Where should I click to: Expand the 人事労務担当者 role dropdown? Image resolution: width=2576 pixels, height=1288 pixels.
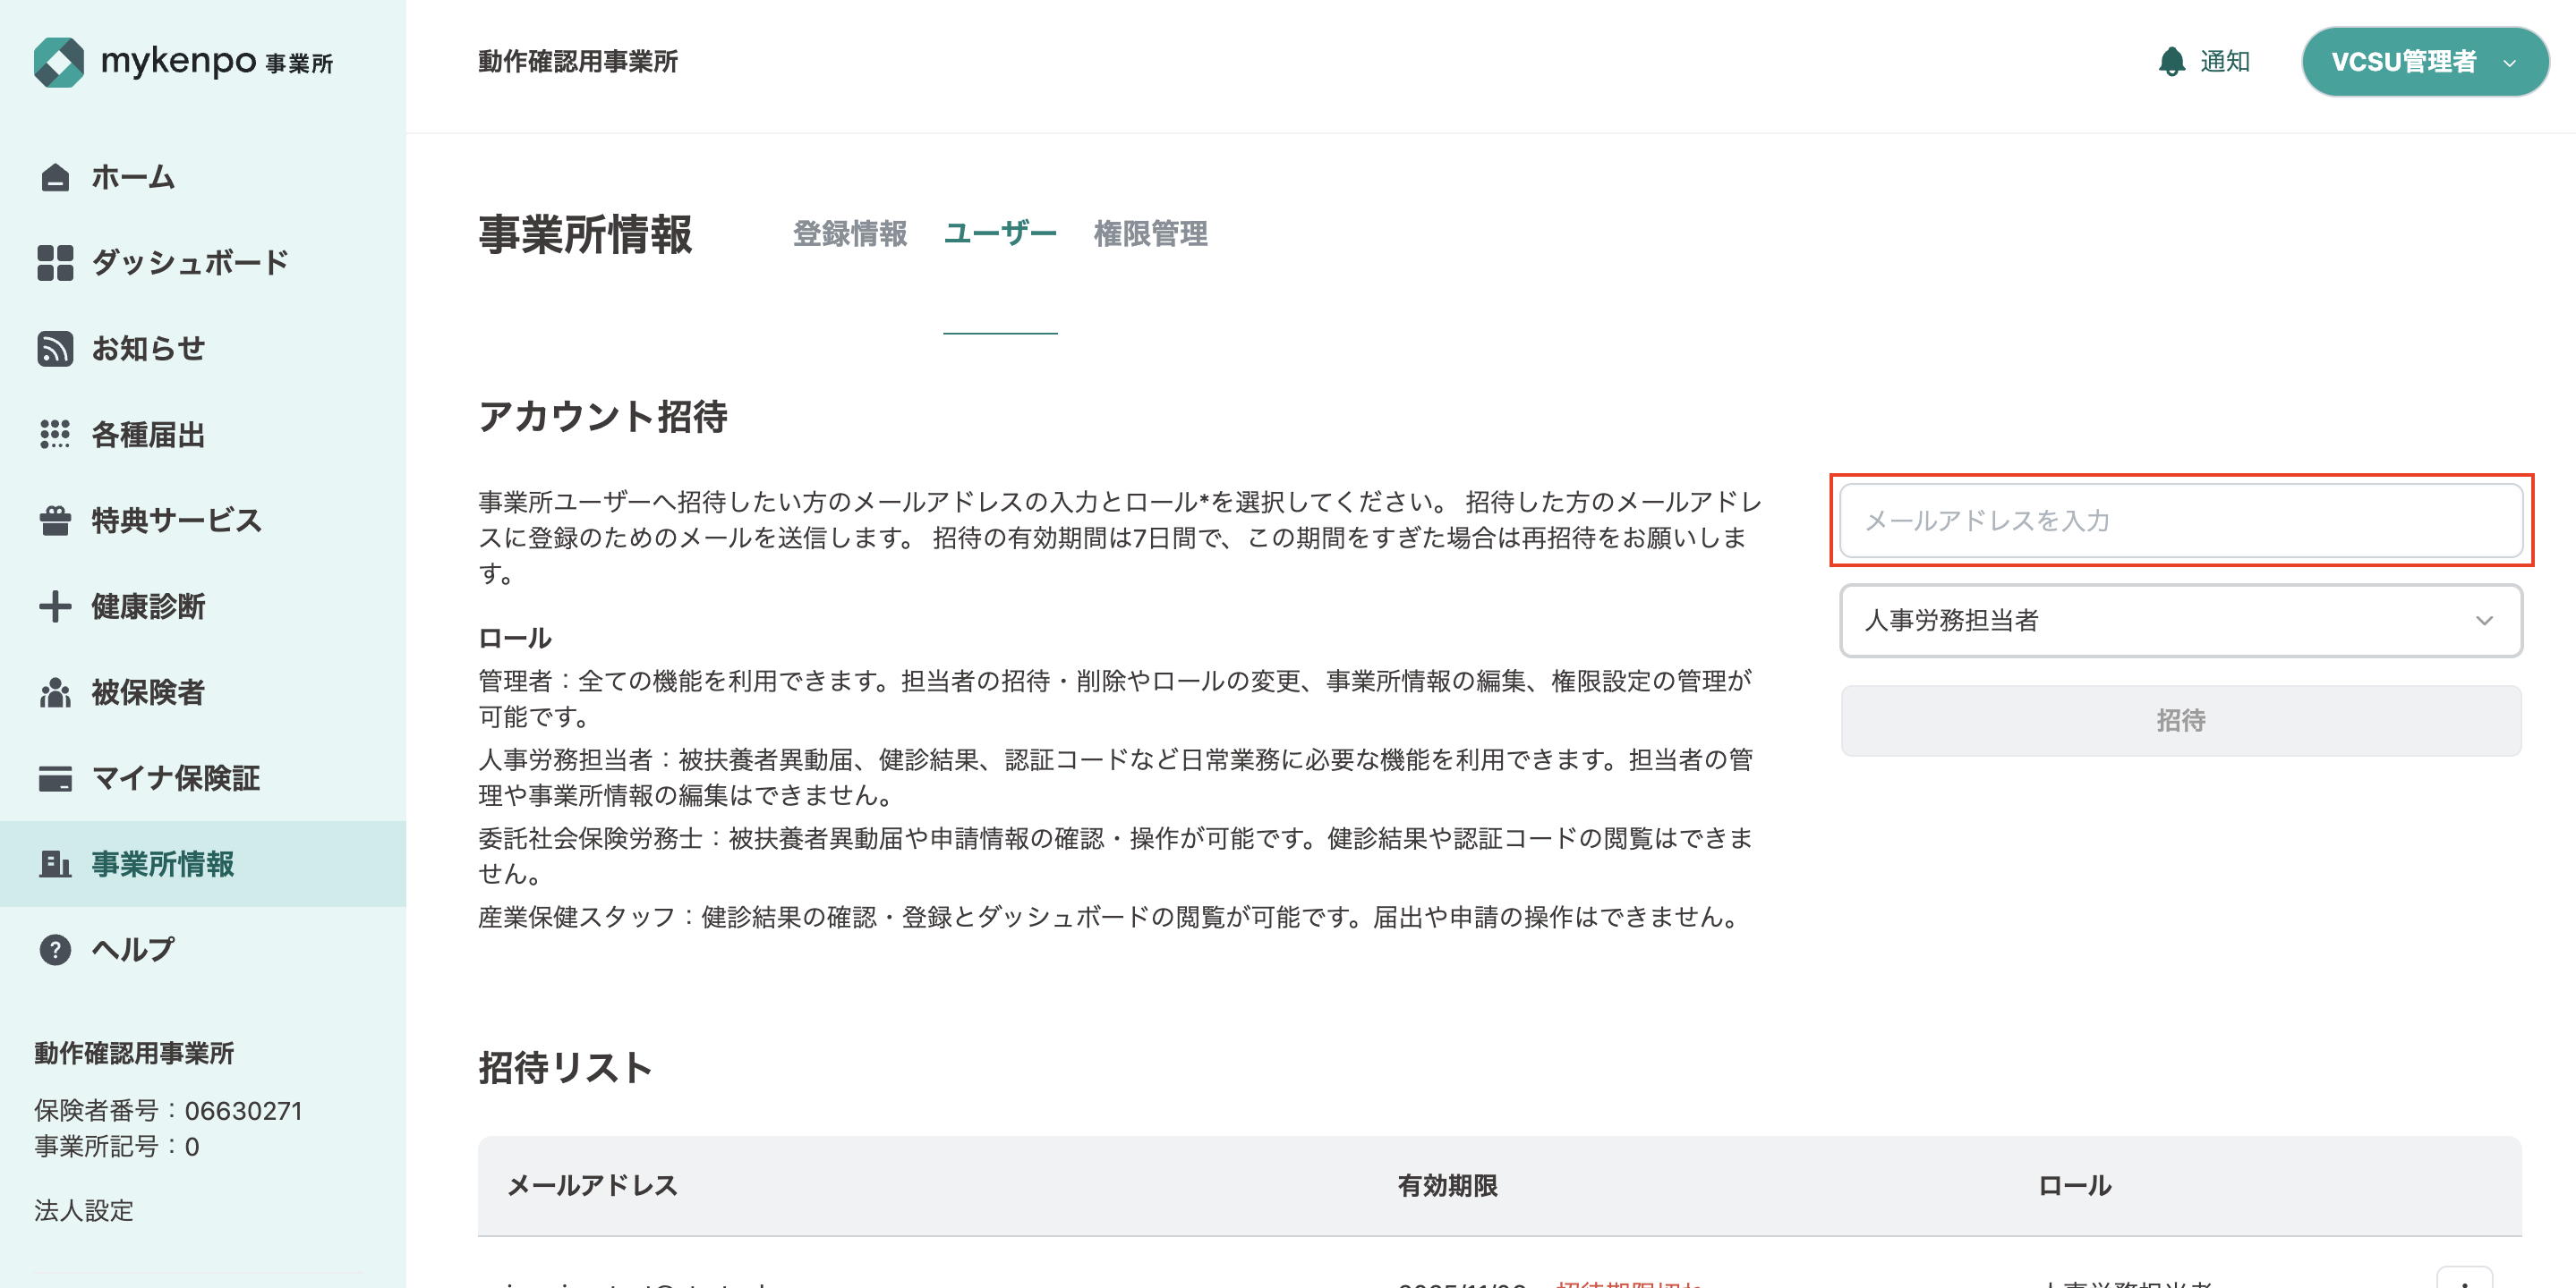[2180, 621]
